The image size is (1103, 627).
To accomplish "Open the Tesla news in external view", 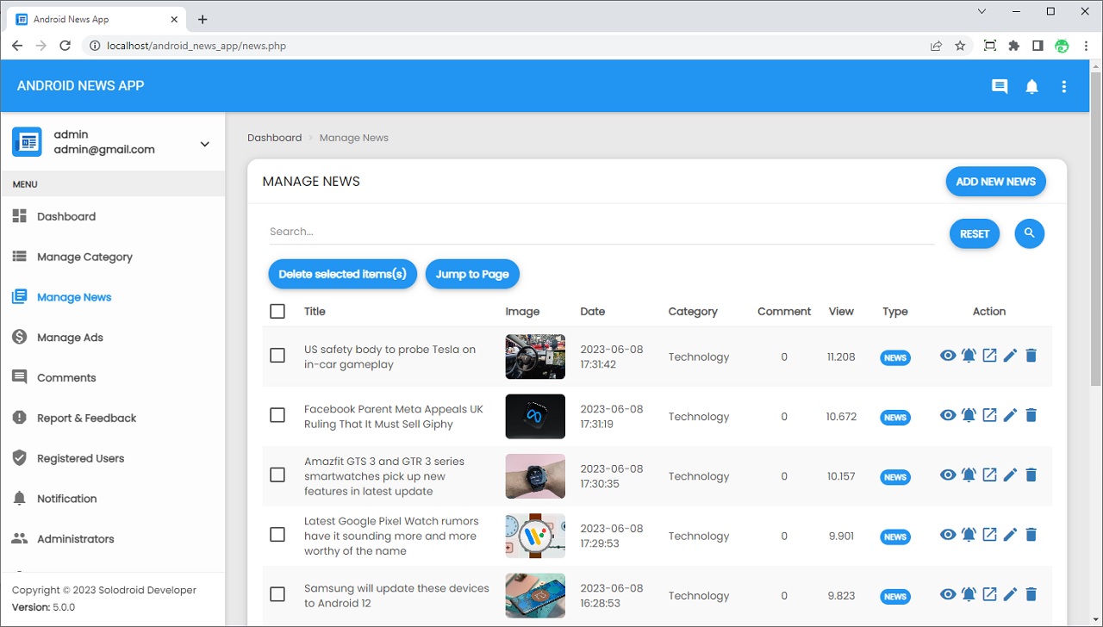I will pos(989,356).
